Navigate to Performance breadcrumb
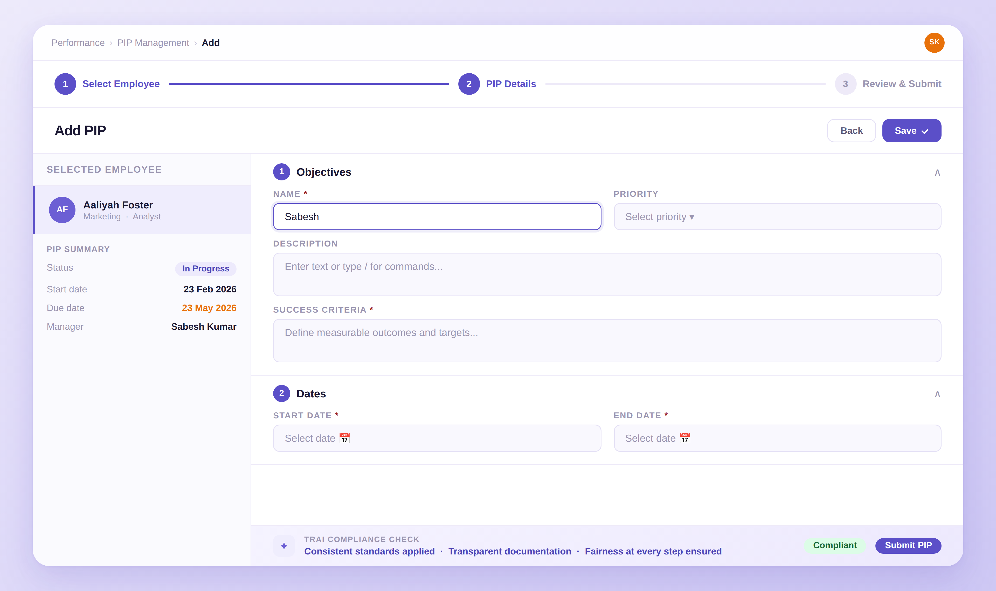This screenshot has height=591, width=996. pyautogui.click(x=78, y=43)
